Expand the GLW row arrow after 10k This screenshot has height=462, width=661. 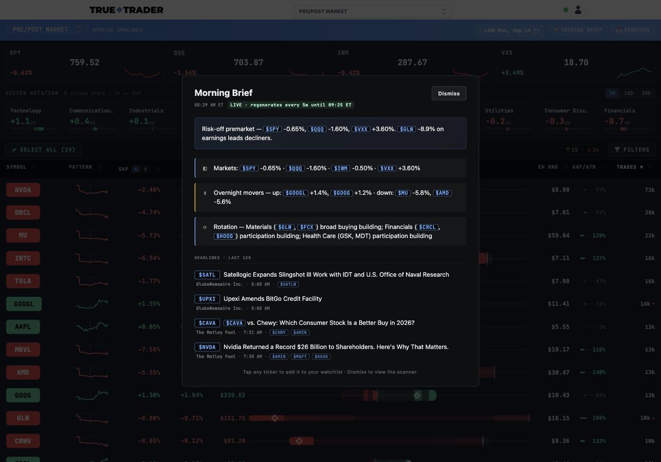coord(653,418)
